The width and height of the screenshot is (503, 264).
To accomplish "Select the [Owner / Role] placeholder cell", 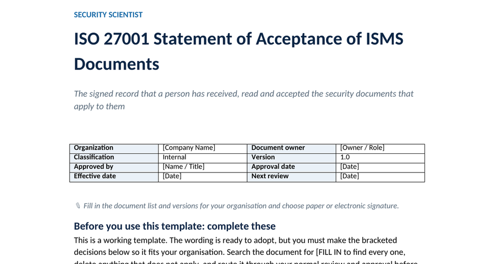I will pos(380,149).
